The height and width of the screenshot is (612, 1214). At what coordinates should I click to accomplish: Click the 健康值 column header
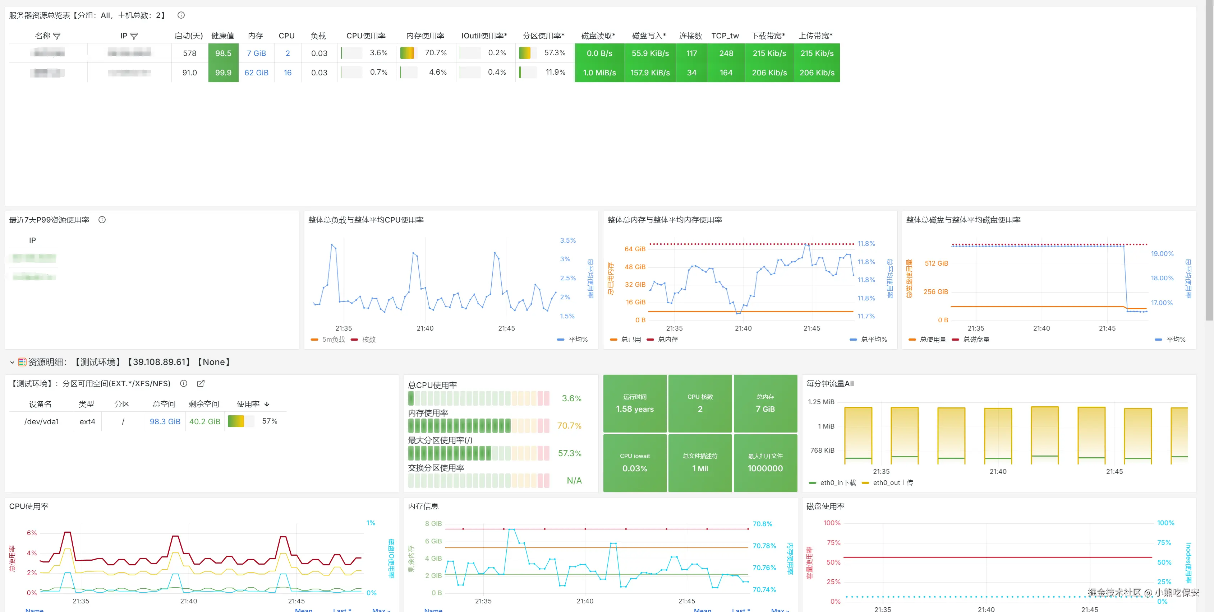222,36
